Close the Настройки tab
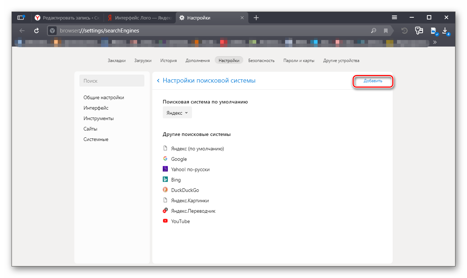 [x=242, y=18]
